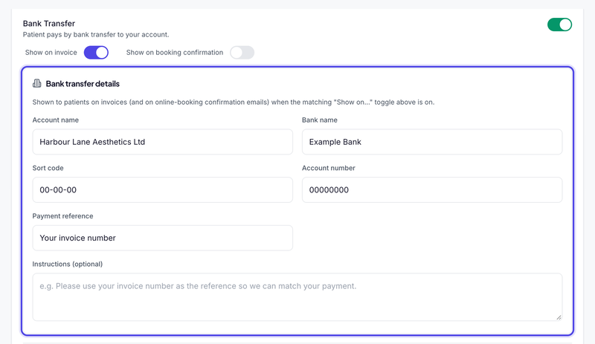Click the 'Bank Transfer' section title
This screenshot has width=595, height=344.
49,24
